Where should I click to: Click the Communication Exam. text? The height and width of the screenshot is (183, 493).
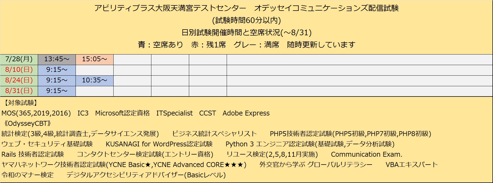click(x=367, y=155)
